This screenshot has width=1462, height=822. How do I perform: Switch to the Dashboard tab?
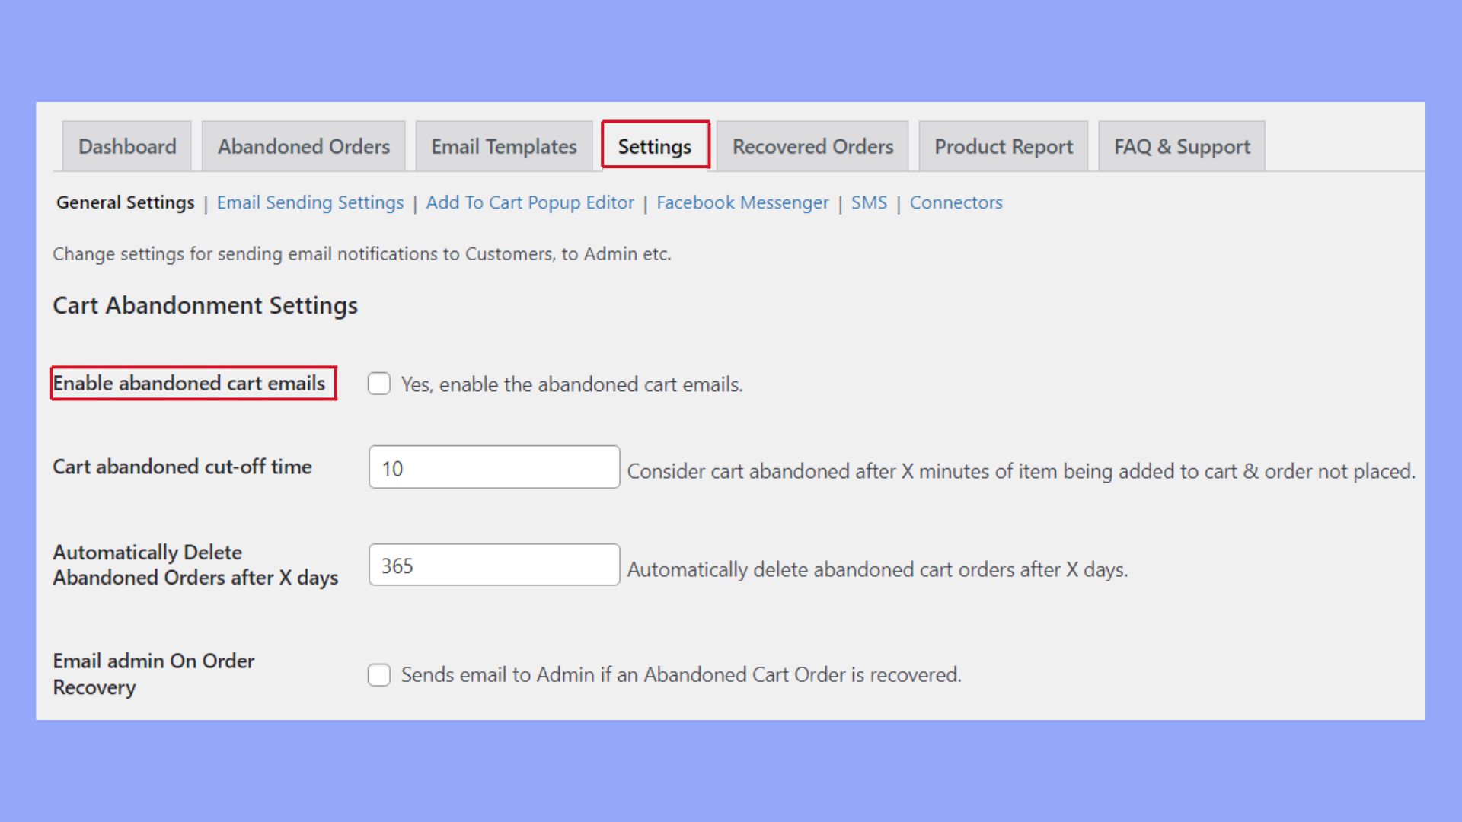tap(126, 146)
